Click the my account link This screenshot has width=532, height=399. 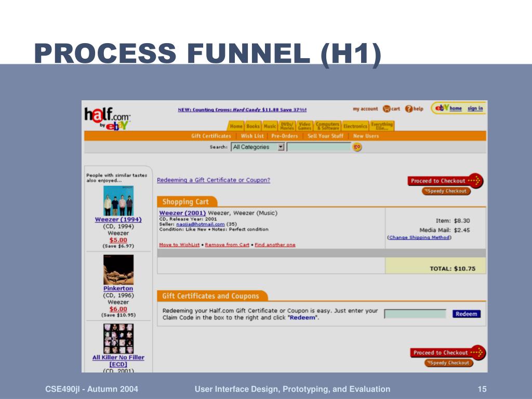click(365, 109)
